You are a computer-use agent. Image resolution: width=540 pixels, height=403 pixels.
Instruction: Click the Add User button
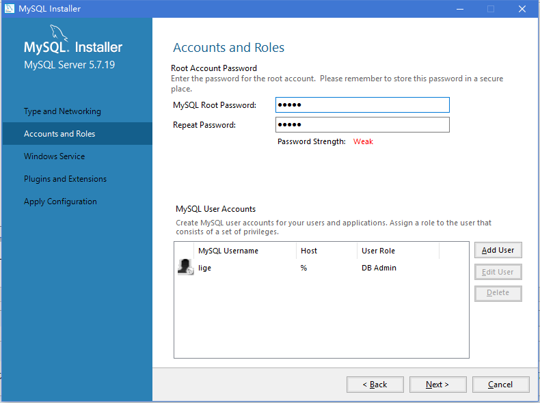(x=498, y=250)
